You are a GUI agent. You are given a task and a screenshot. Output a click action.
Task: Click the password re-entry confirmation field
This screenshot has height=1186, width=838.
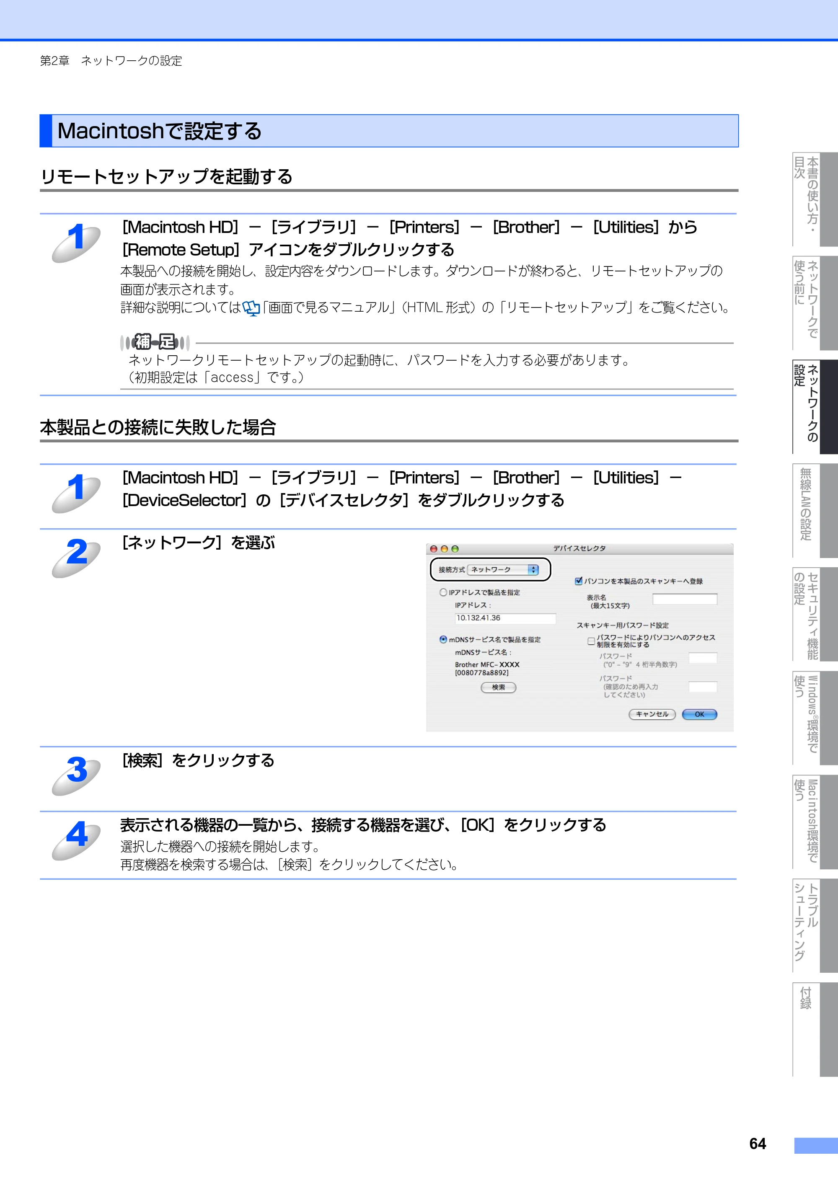click(x=703, y=687)
